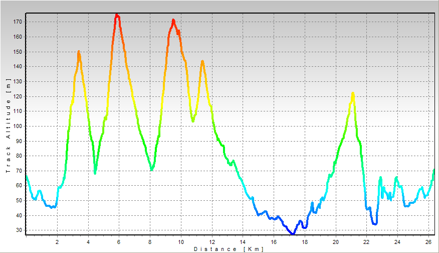
Task: Click the 6 km distance axis label
Action: tap(119, 242)
